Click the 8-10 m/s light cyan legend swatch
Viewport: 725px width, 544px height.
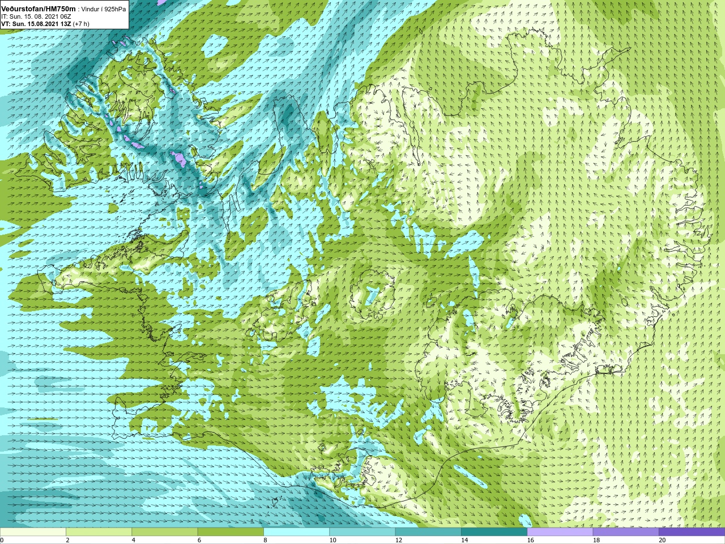pos(296,532)
